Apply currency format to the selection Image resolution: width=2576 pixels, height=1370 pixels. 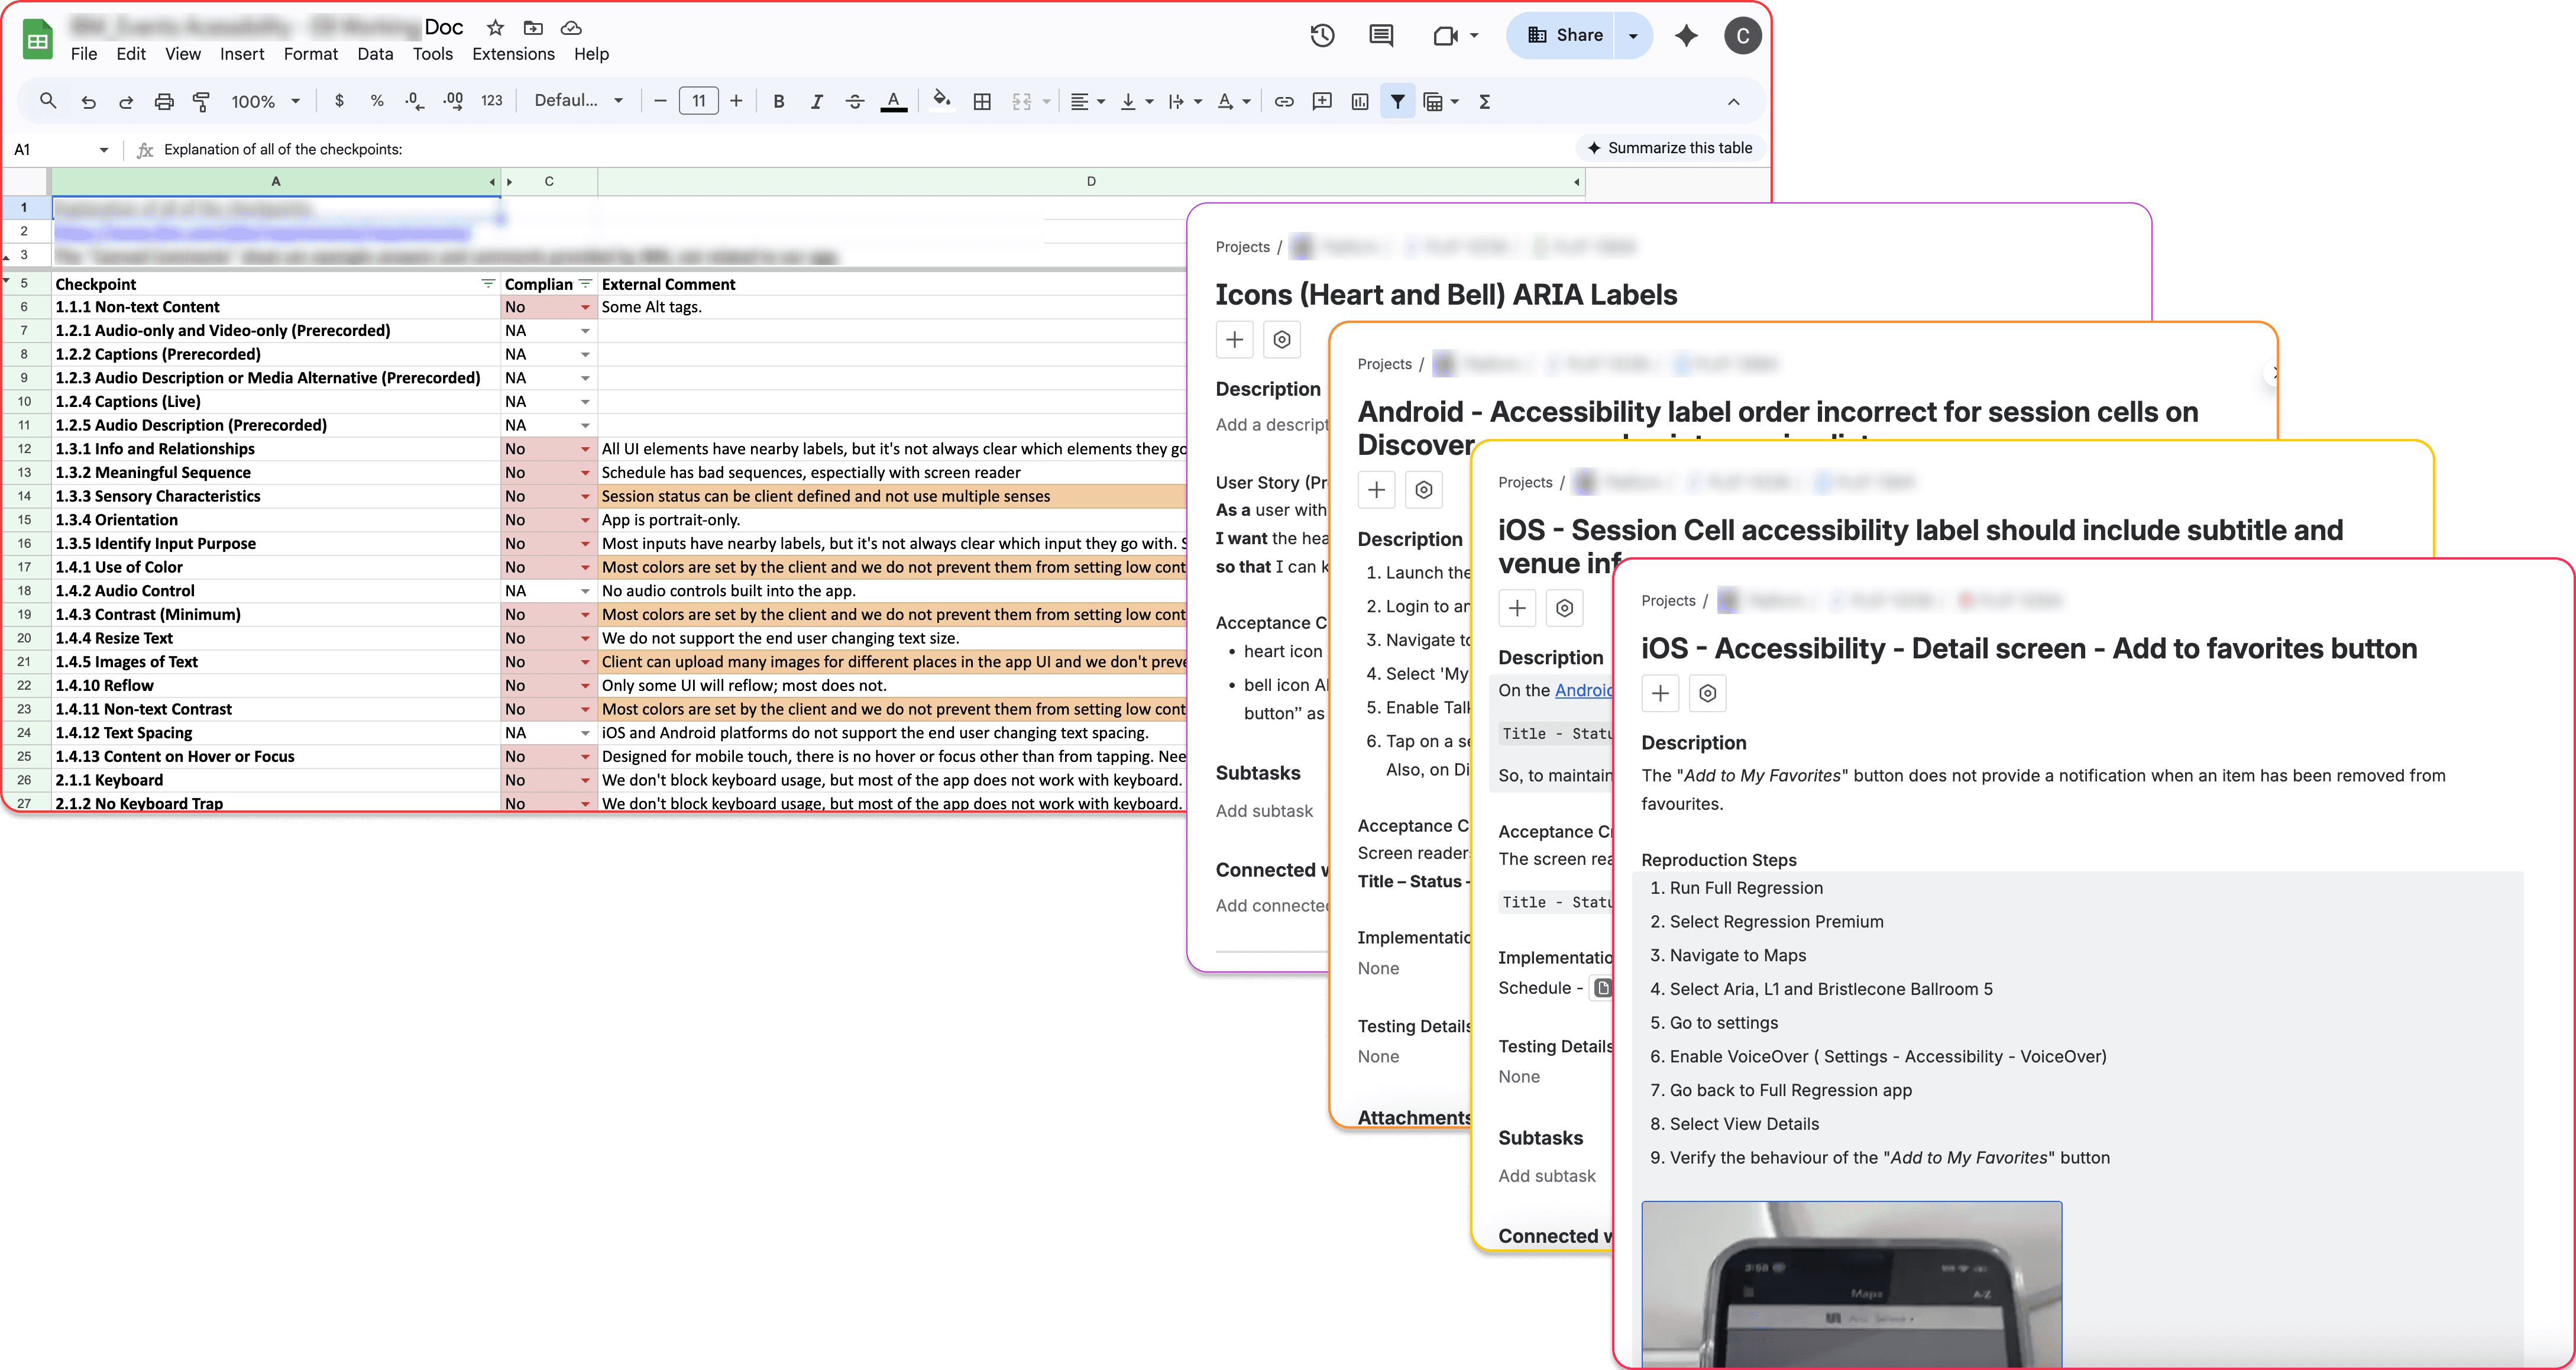[338, 101]
